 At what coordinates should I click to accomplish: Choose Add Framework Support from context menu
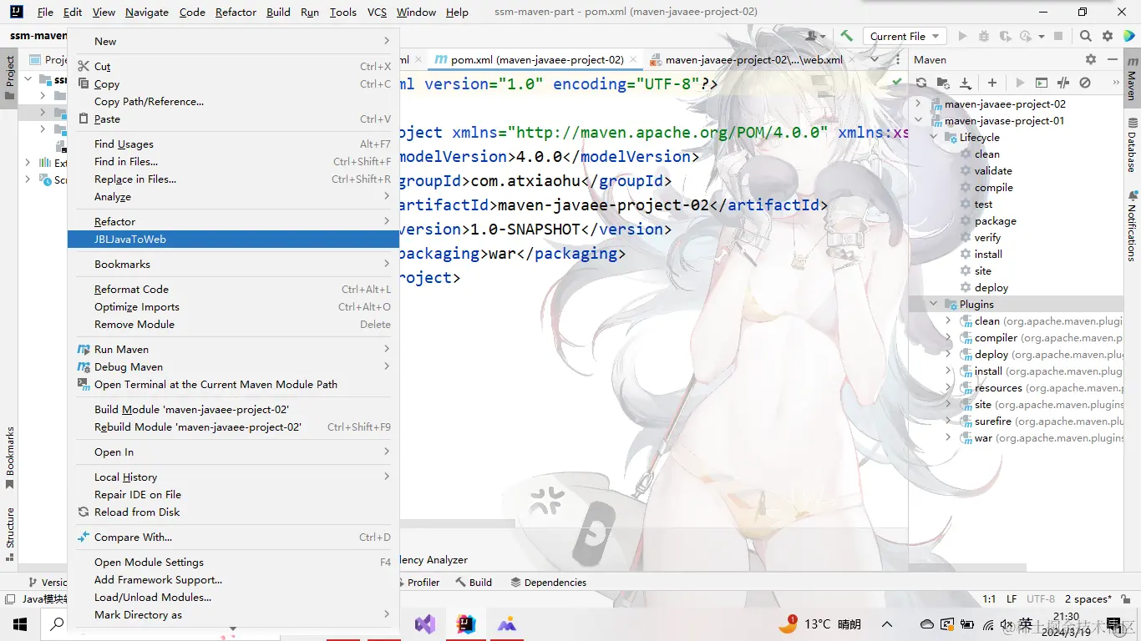pyautogui.click(x=234, y=580)
